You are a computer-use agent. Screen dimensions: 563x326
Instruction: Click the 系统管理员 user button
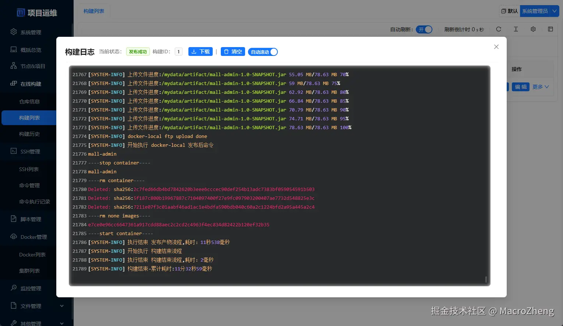click(535, 11)
